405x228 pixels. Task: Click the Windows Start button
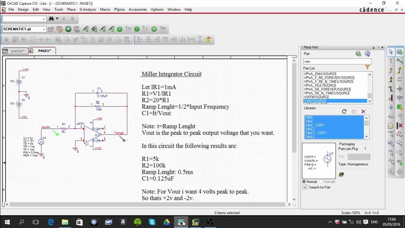tap(7, 222)
